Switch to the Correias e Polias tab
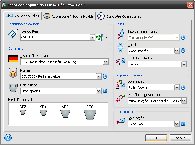 pos(22,16)
